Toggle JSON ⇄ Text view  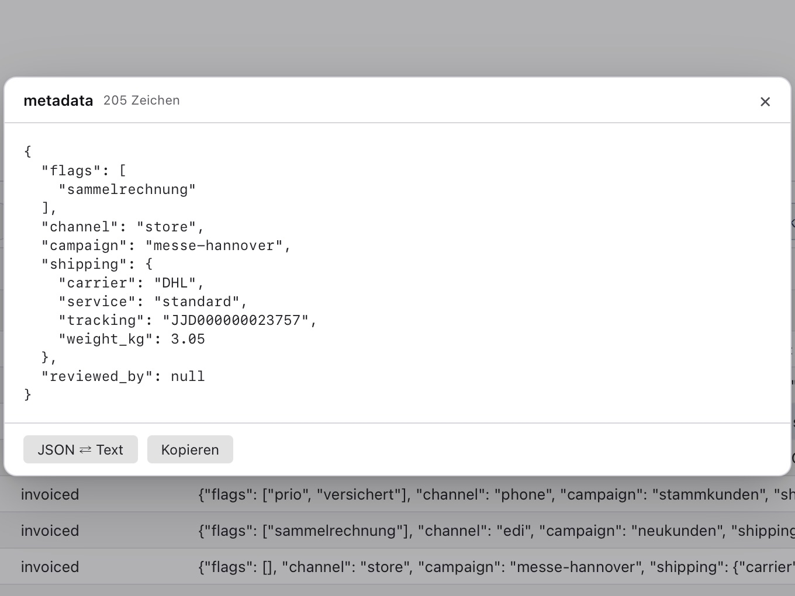point(81,449)
